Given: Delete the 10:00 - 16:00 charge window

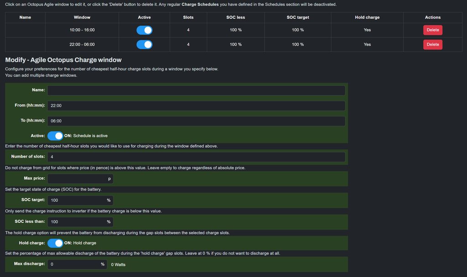Looking at the screenshot, I should coord(432,30).
